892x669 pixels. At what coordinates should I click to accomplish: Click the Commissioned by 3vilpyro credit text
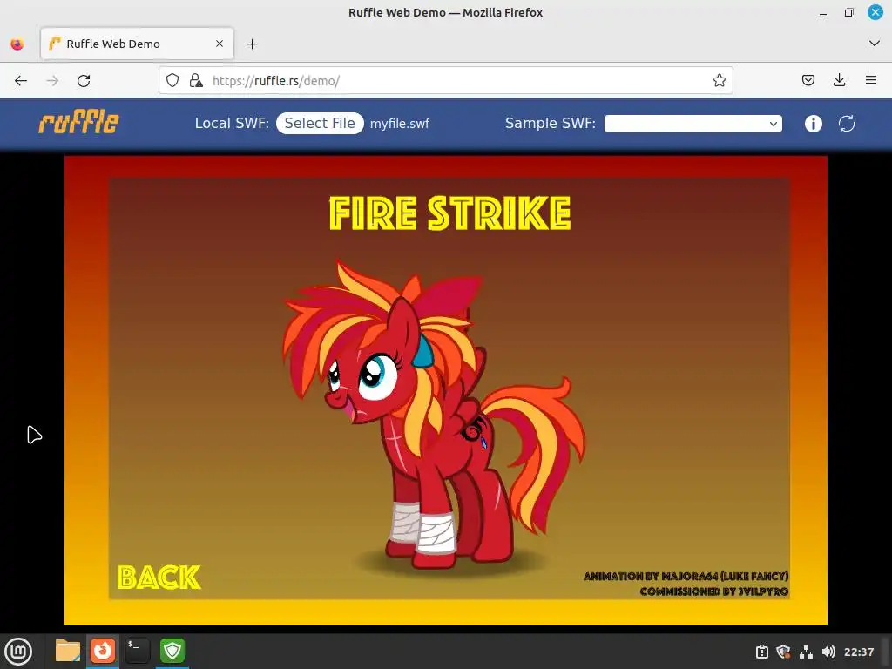point(714,591)
